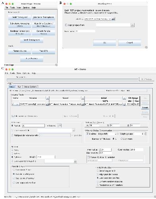
Task: Confirm Starting PEET dialog with OK
Action: coord(104,43)
